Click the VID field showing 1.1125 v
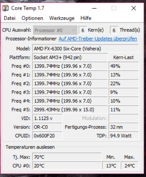The height and width of the screenshot is (177, 146). 48,118
